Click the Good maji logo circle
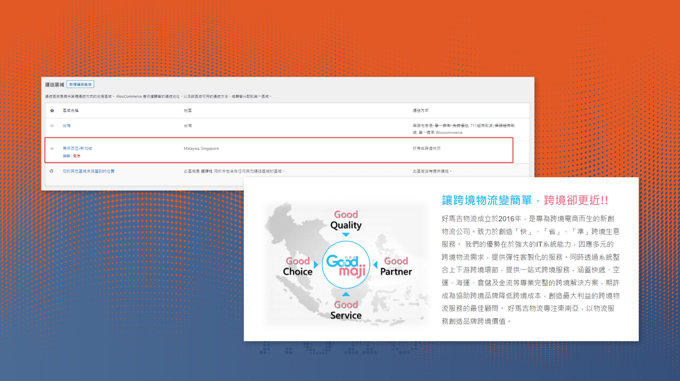This screenshot has width=680, height=381. click(346, 264)
